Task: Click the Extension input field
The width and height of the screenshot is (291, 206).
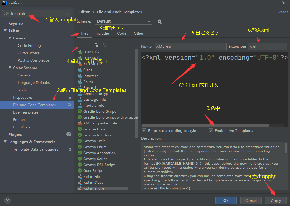Action: pos(267,46)
